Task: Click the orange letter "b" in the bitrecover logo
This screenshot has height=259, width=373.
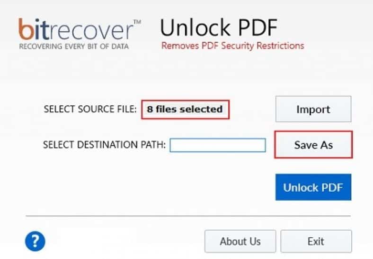Action: [x=26, y=29]
